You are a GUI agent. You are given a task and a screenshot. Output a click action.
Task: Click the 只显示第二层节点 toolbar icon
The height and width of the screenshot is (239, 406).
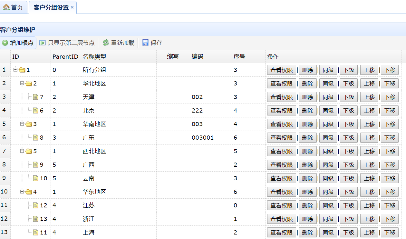[x=43, y=43]
